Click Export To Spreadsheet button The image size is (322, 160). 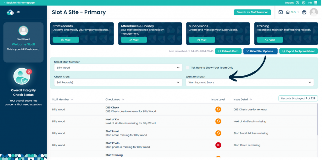[x=298, y=51]
